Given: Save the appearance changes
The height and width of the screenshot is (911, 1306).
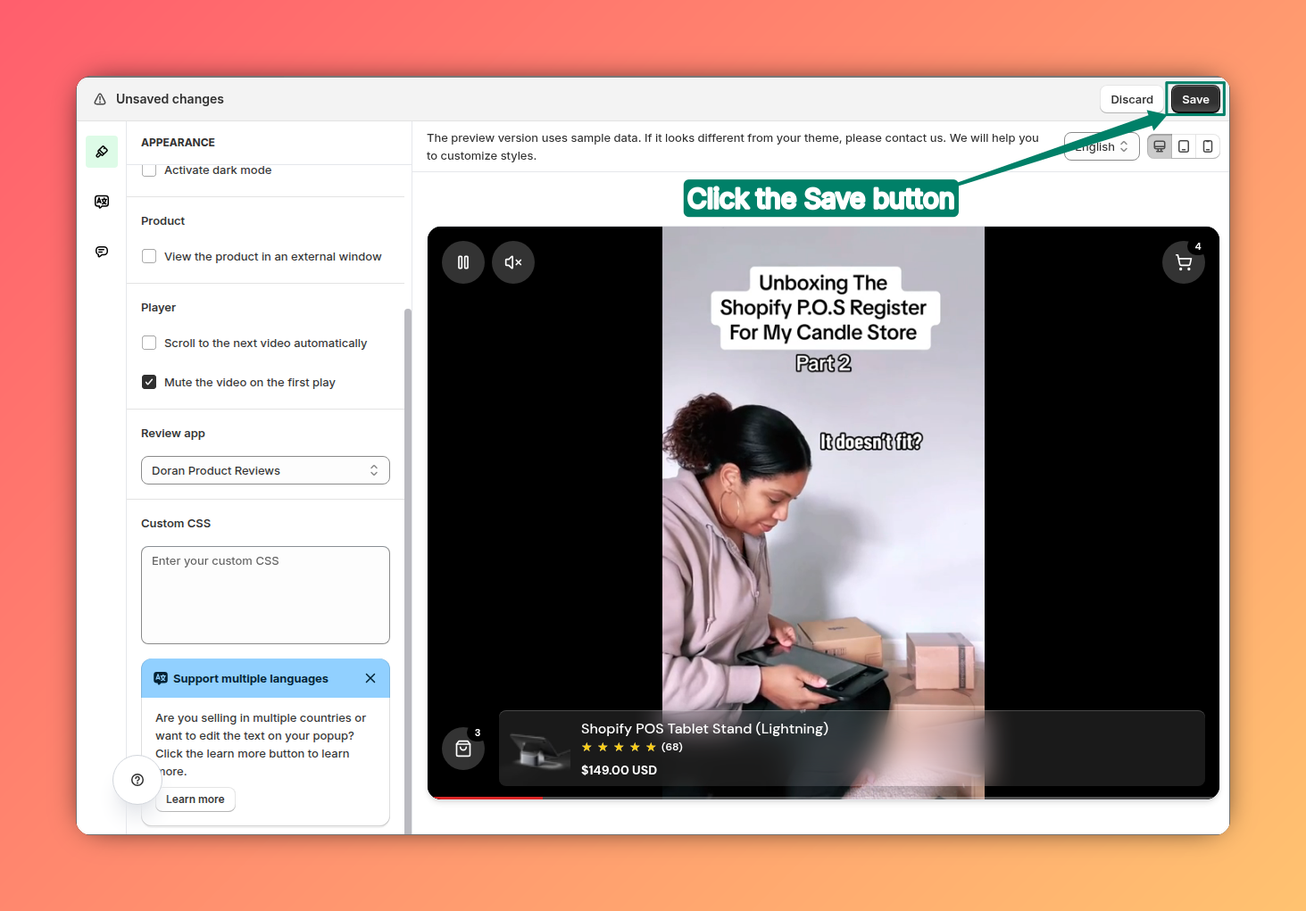Looking at the screenshot, I should (x=1195, y=99).
